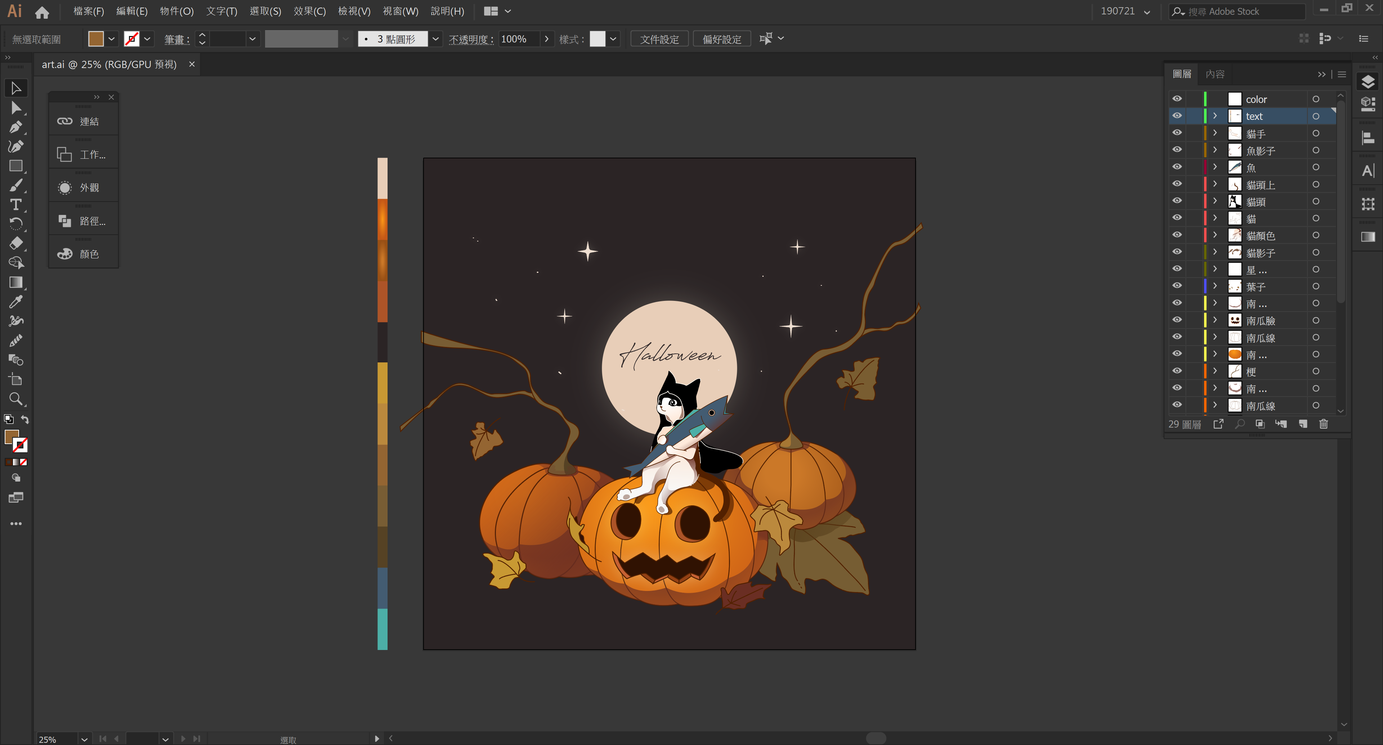The image size is (1383, 745).
Task: Click the 文件設定 button
Action: (659, 39)
